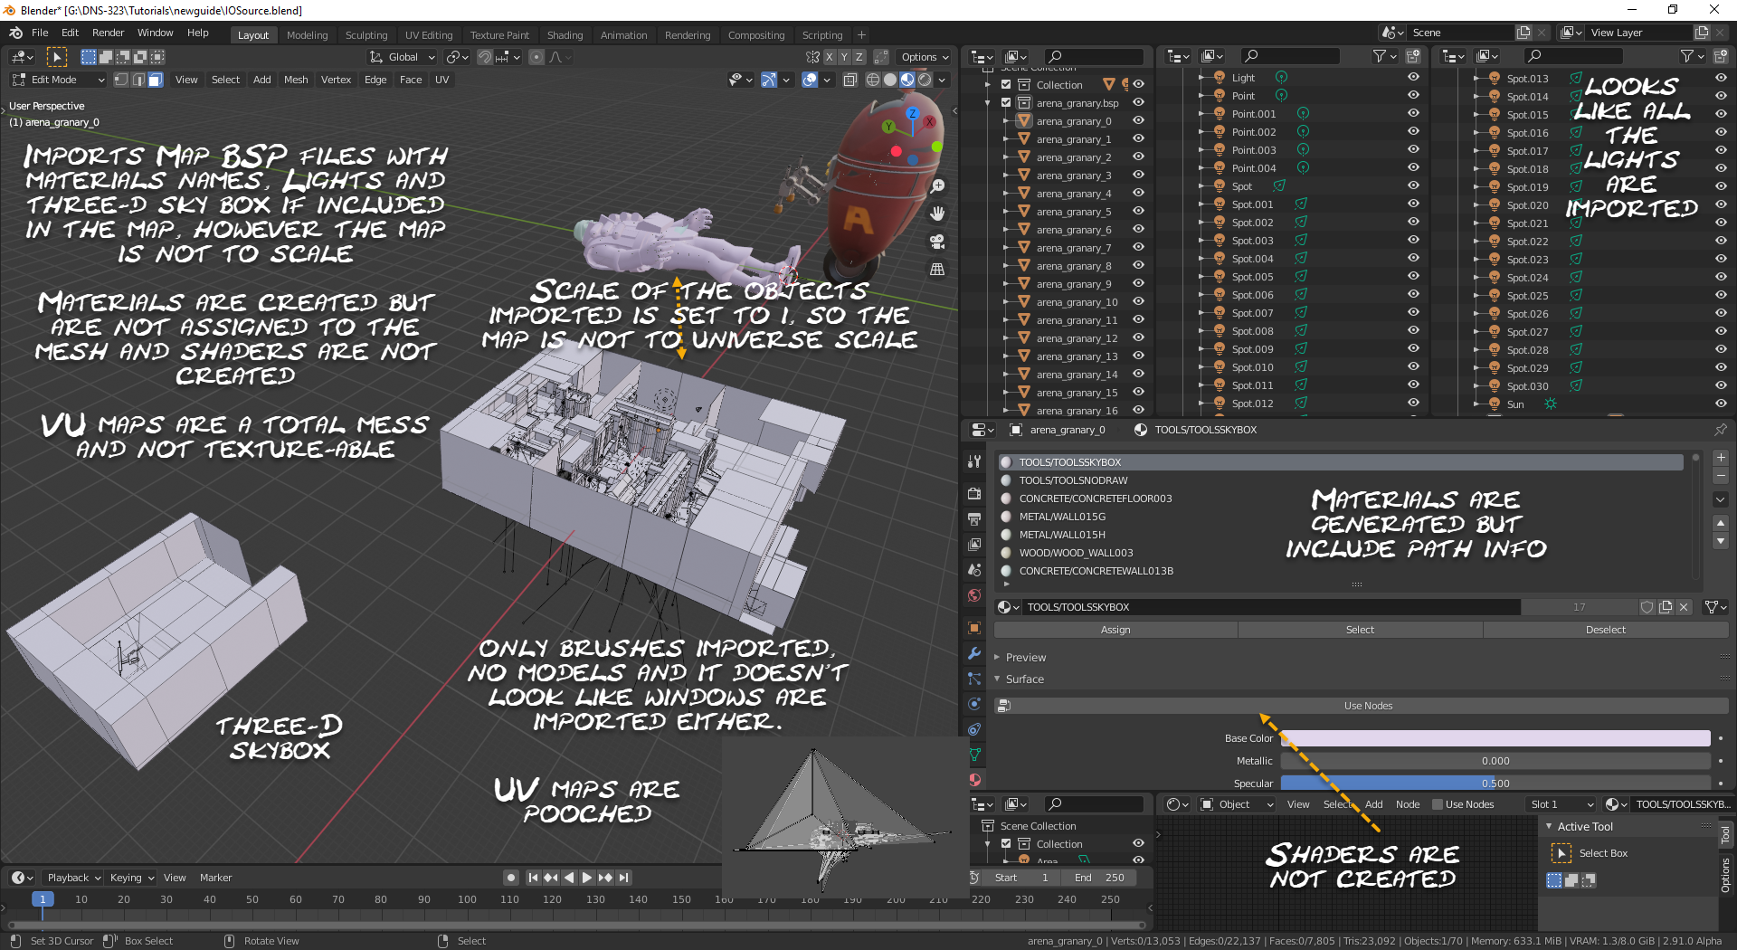Open the Object Data mesh properties tab
Image resolution: width=1737 pixels, height=950 pixels.
click(974, 755)
